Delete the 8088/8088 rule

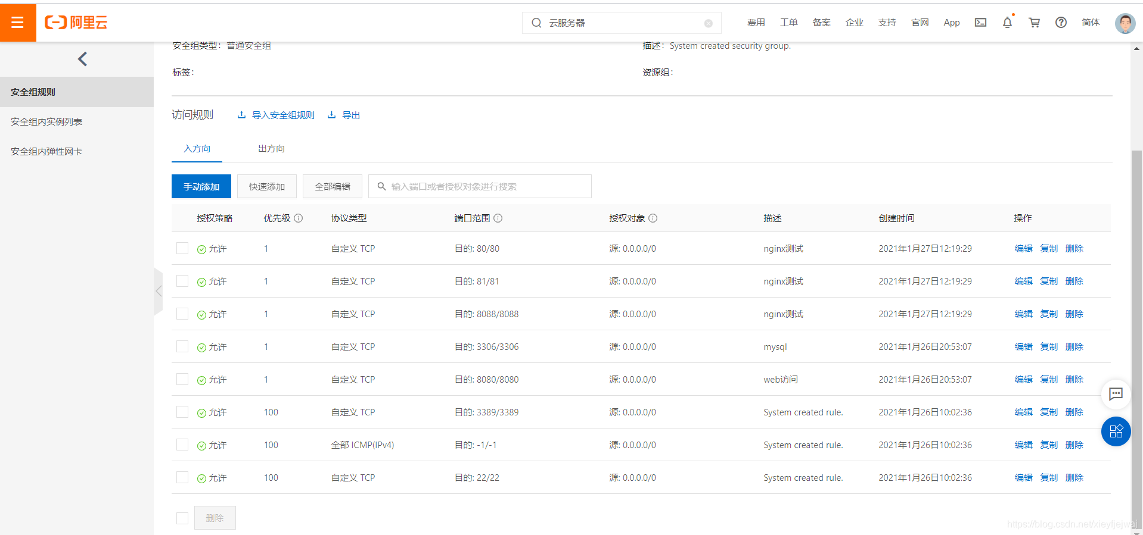click(x=1074, y=314)
